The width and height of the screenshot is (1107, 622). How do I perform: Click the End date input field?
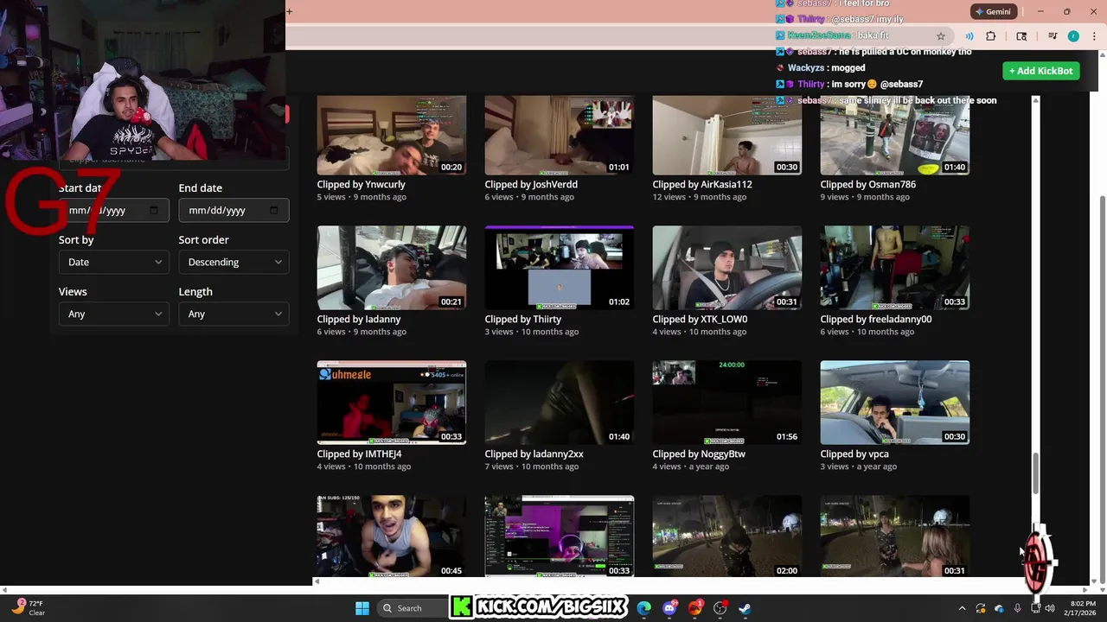(234, 210)
